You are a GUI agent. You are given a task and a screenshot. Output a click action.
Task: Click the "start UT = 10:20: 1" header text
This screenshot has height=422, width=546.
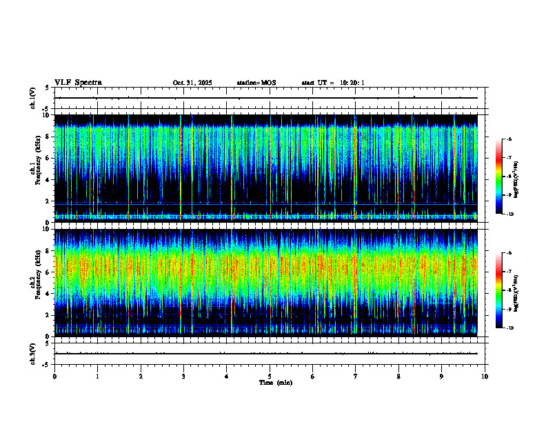pos(333,83)
